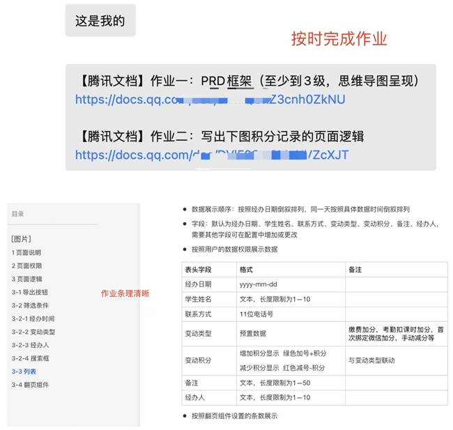Click '减少积分显示 红色减号-积分' text

(282, 368)
